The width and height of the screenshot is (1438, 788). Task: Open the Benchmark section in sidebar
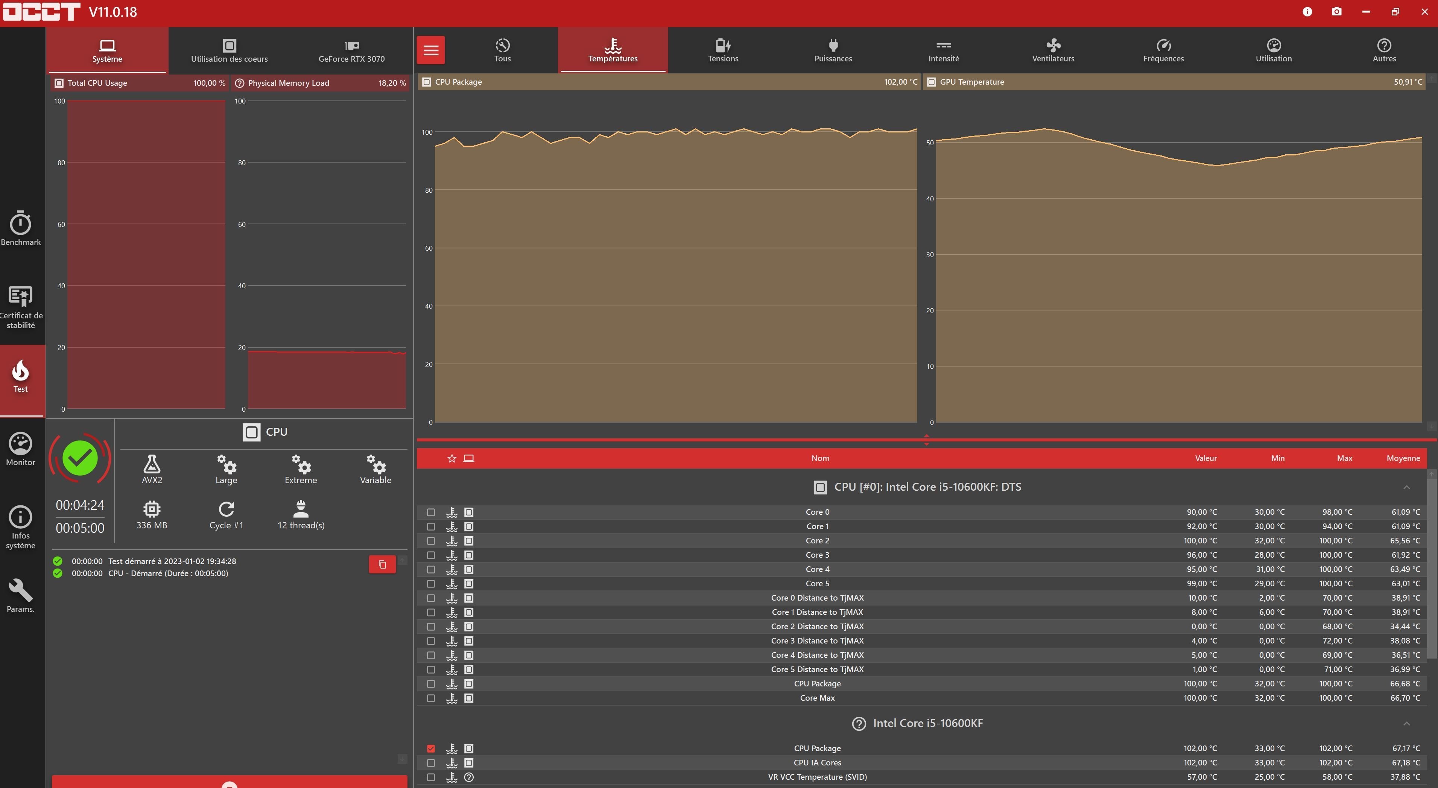pyautogui.click(x=21, y=228)
